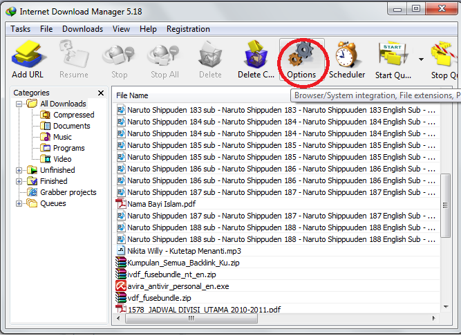Select the Nama Bayi Islam.pdf row
The height and width of the screenshot is (336, 461).
[x=276, y=204]
